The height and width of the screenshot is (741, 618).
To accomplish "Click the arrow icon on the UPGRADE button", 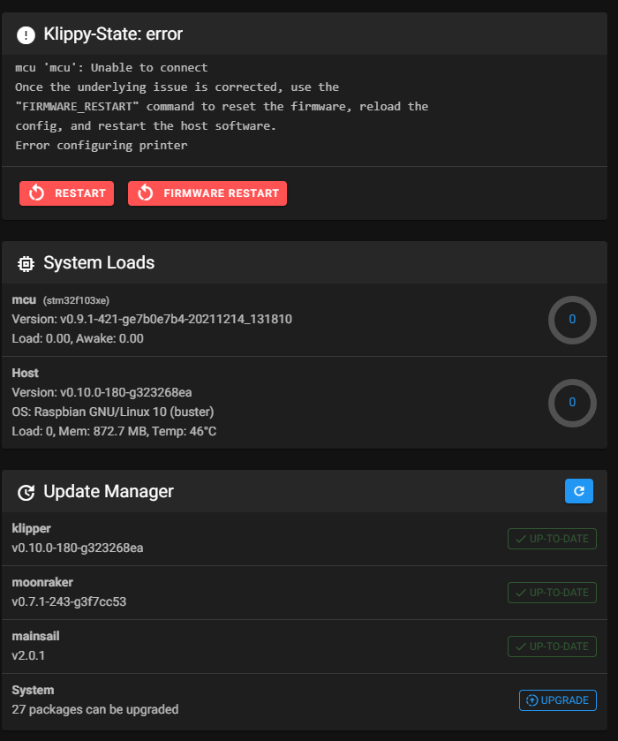I will pyautogui.click(x=531, y=699).
